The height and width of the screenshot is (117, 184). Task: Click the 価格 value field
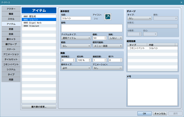tap(98, 38)
